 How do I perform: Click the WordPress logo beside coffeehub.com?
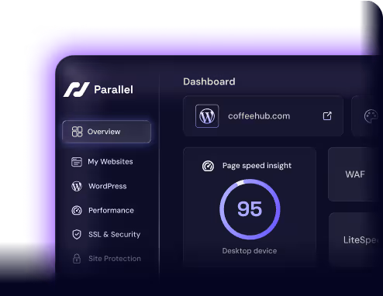point(207,116)
